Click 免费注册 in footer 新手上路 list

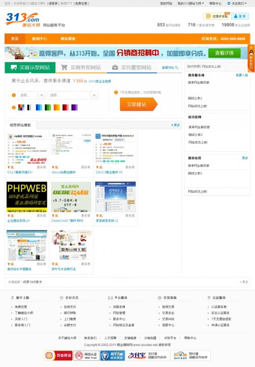tap(21, 307)
